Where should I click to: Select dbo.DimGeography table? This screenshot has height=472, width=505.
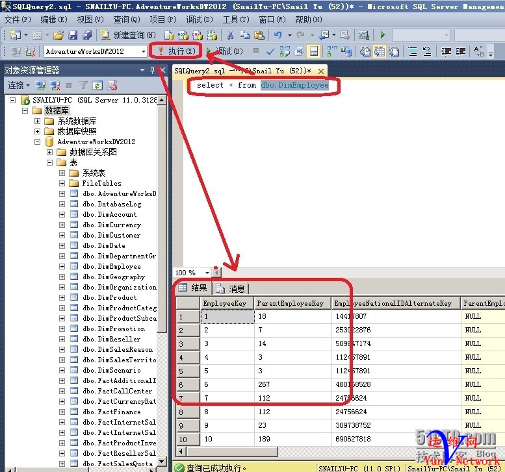(113, 277)
